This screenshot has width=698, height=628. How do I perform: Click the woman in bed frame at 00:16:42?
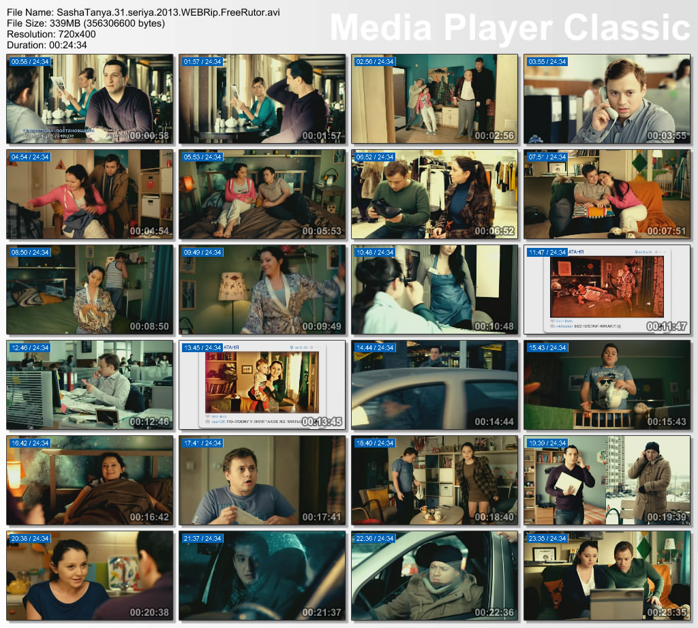click(x=90, y=480)
